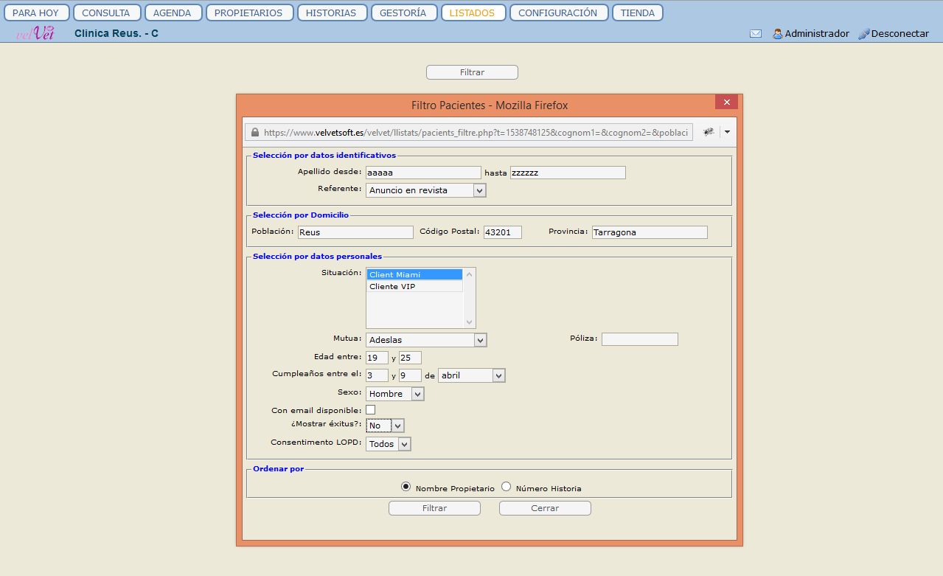Open the CONFIGURACIÓN menu tab
Viewport: 943px width, 576px height.
(558, 13)
